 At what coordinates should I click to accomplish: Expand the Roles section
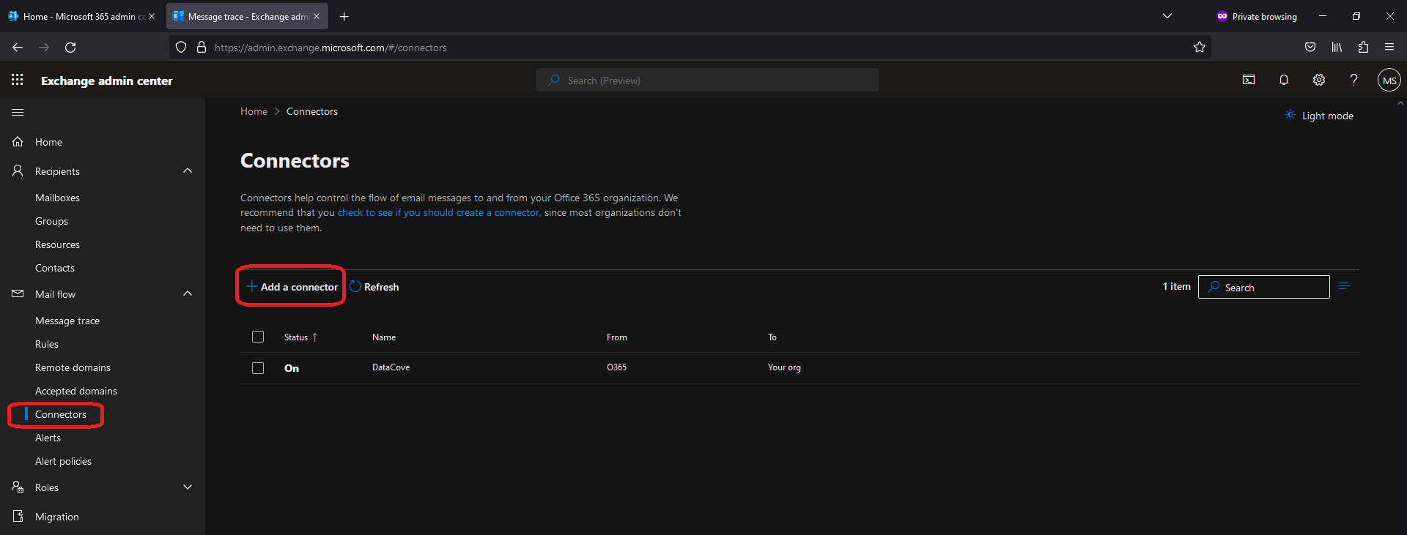pos(188,487)
